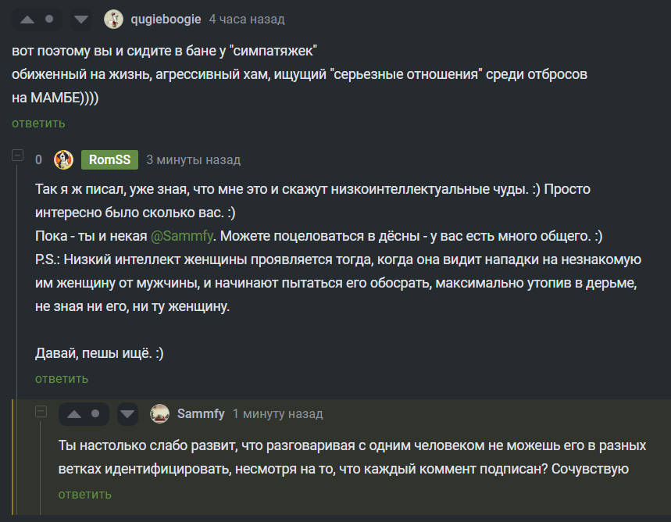Image resolution: width=671 pixels, height=522 pixels.
Task: Upvote qugieboogie's comment
Action: pos(27,20)
